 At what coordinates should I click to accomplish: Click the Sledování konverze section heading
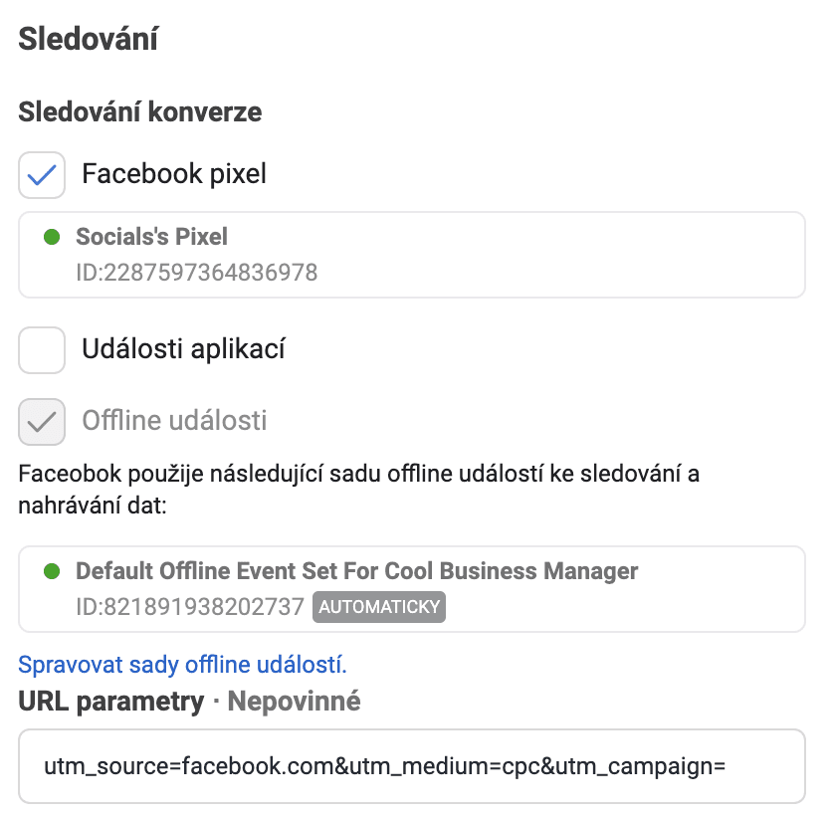tap(138, 111)
